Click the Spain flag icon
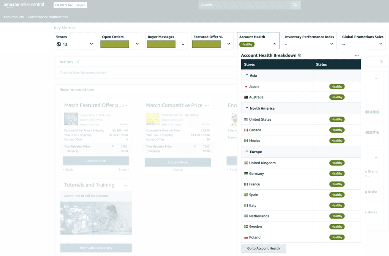The height and width of the screenshot is (256, 389). (246, 195)
